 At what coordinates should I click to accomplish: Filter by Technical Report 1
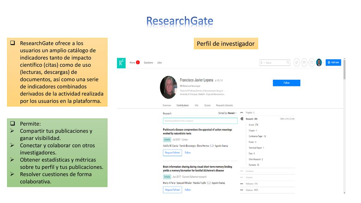(256, 148)
